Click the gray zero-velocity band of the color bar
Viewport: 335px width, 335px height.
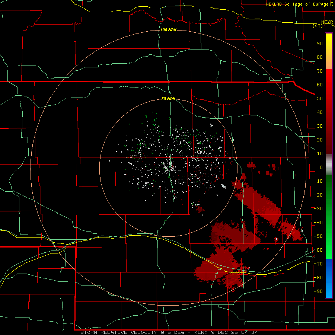(329, 165)
